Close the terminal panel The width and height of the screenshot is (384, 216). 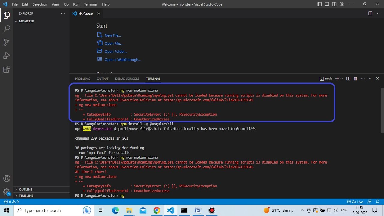tap(377, 79)
